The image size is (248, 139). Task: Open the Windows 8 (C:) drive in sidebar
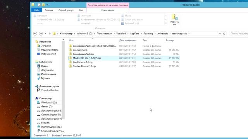[x=49, y=102]
